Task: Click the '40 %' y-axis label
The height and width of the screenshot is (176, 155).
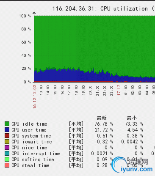Action: tap(26, 55)
